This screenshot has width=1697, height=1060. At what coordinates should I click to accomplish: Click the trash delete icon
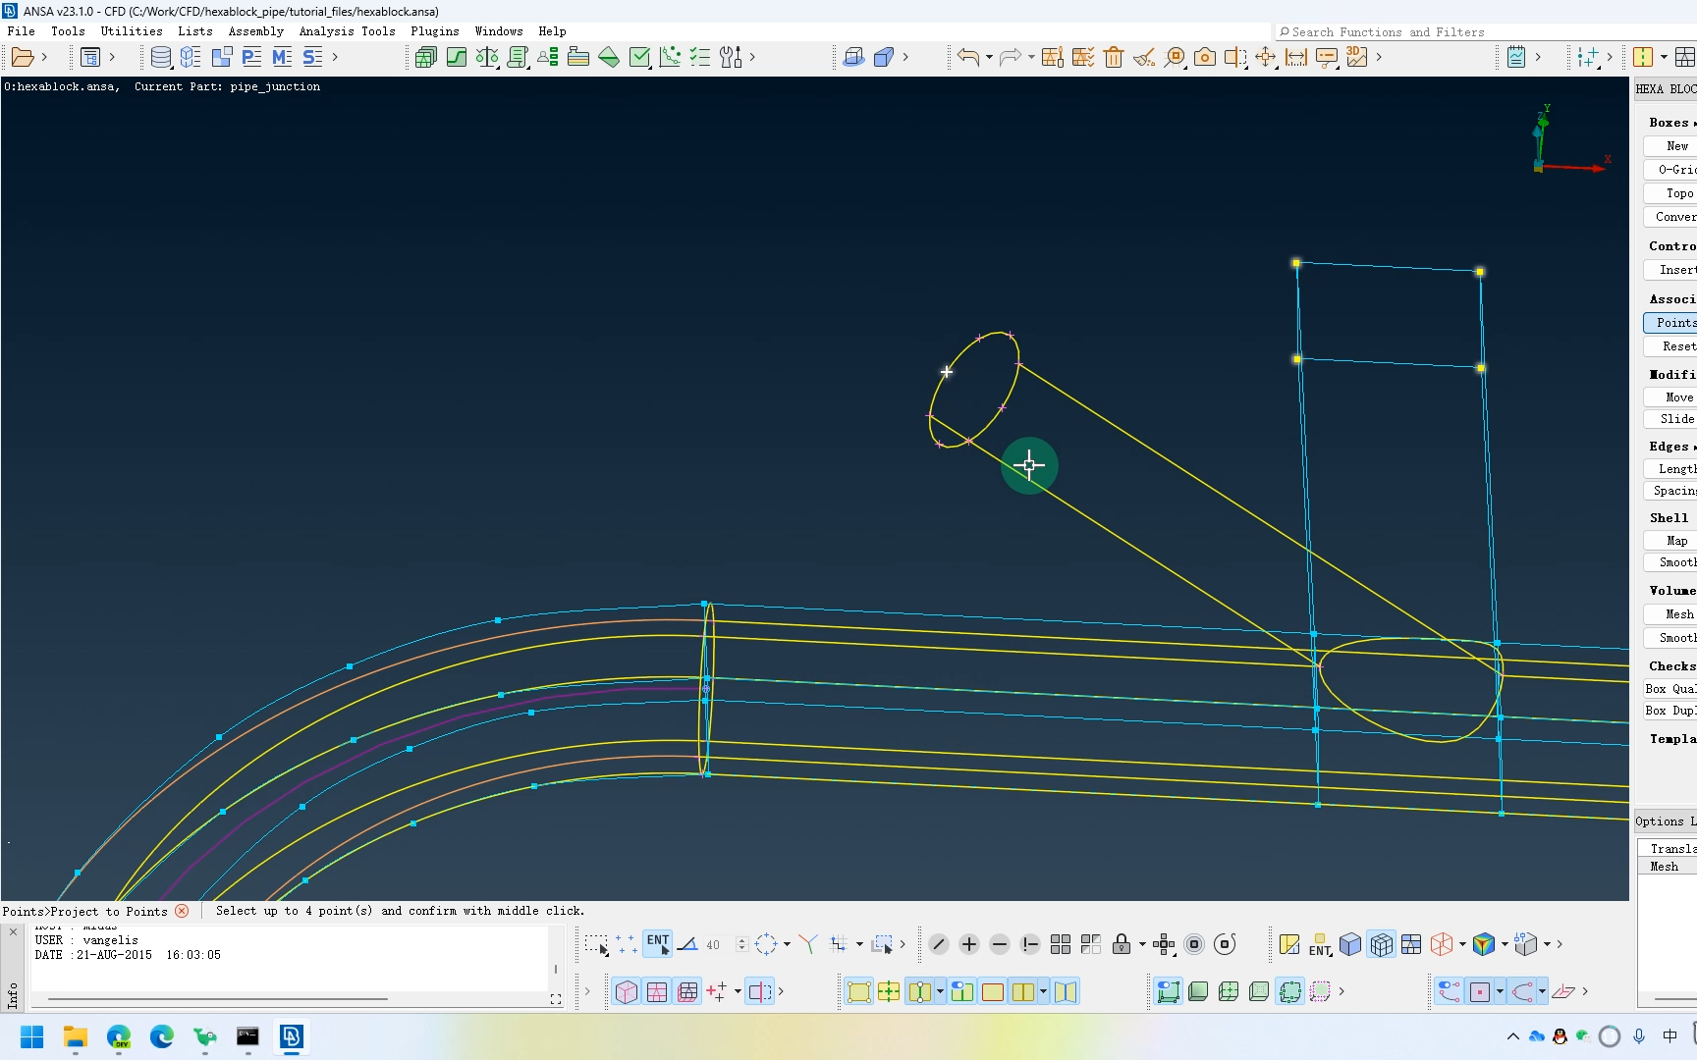pos(1114,57)
